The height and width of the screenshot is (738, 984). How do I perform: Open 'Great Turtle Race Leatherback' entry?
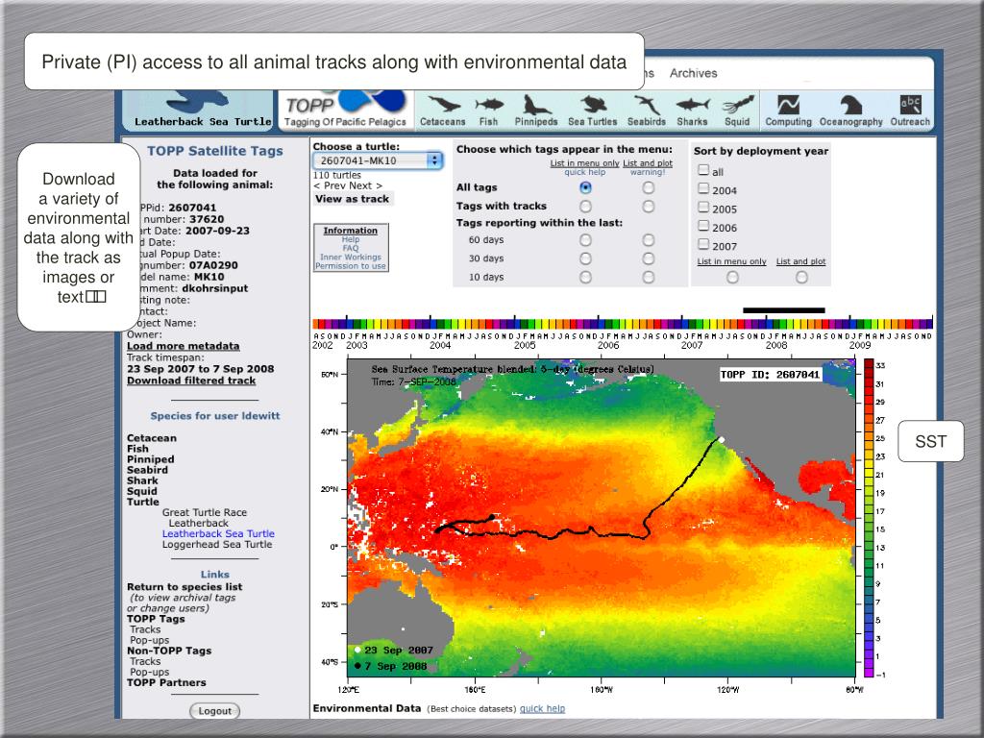point(205,518)
